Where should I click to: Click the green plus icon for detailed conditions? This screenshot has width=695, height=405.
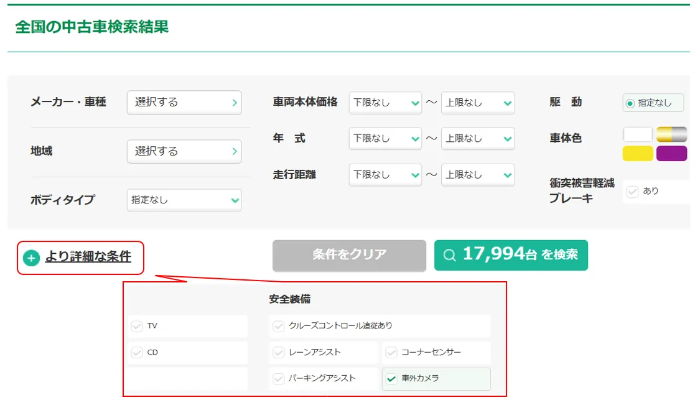pyautogui.click(x=31, y=258)
